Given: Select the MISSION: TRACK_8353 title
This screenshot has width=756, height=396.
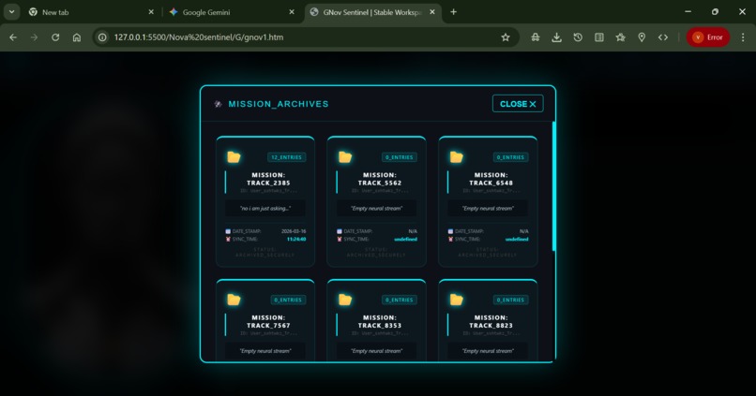Looking at the screenshot, I should [x=380, y=321].
